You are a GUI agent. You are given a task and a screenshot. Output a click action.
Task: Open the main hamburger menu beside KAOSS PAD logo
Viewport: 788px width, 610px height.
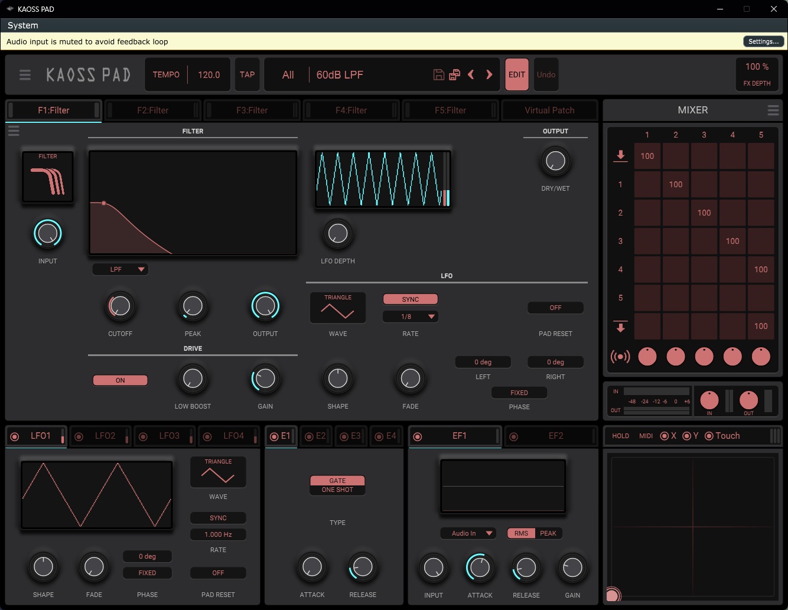25,75
